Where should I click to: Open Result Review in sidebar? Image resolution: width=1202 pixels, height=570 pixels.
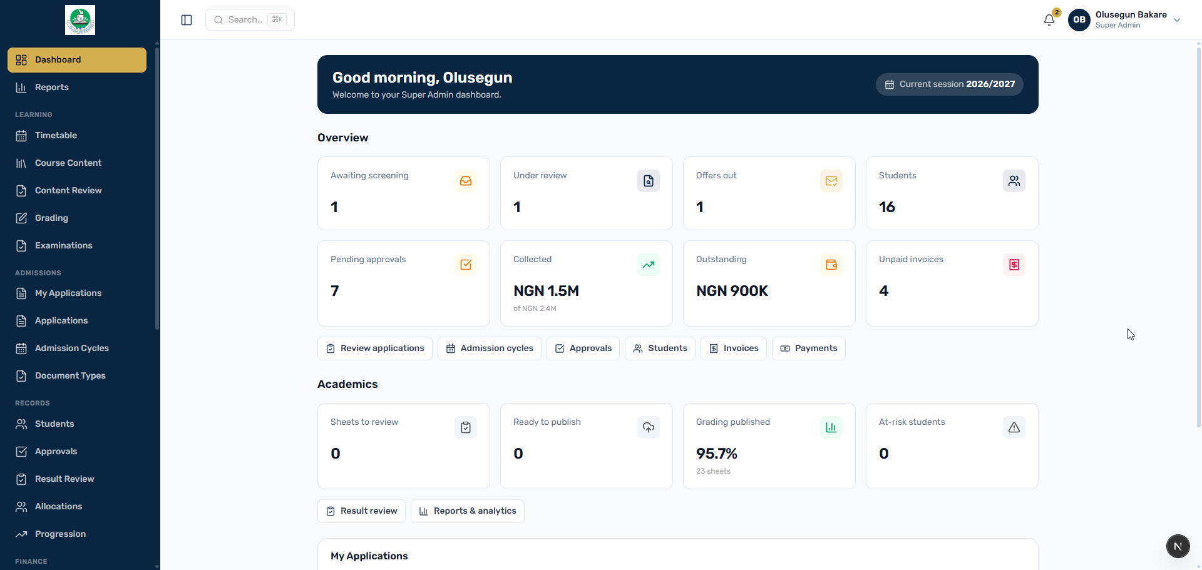77,479
